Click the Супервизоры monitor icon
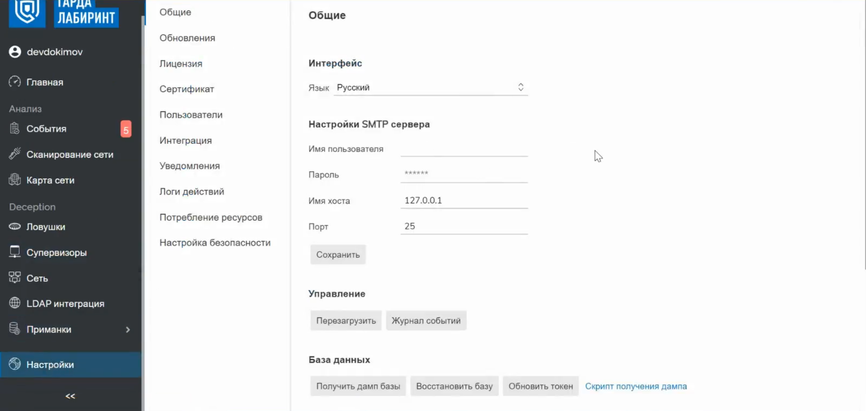 click(x=14, y=252)
